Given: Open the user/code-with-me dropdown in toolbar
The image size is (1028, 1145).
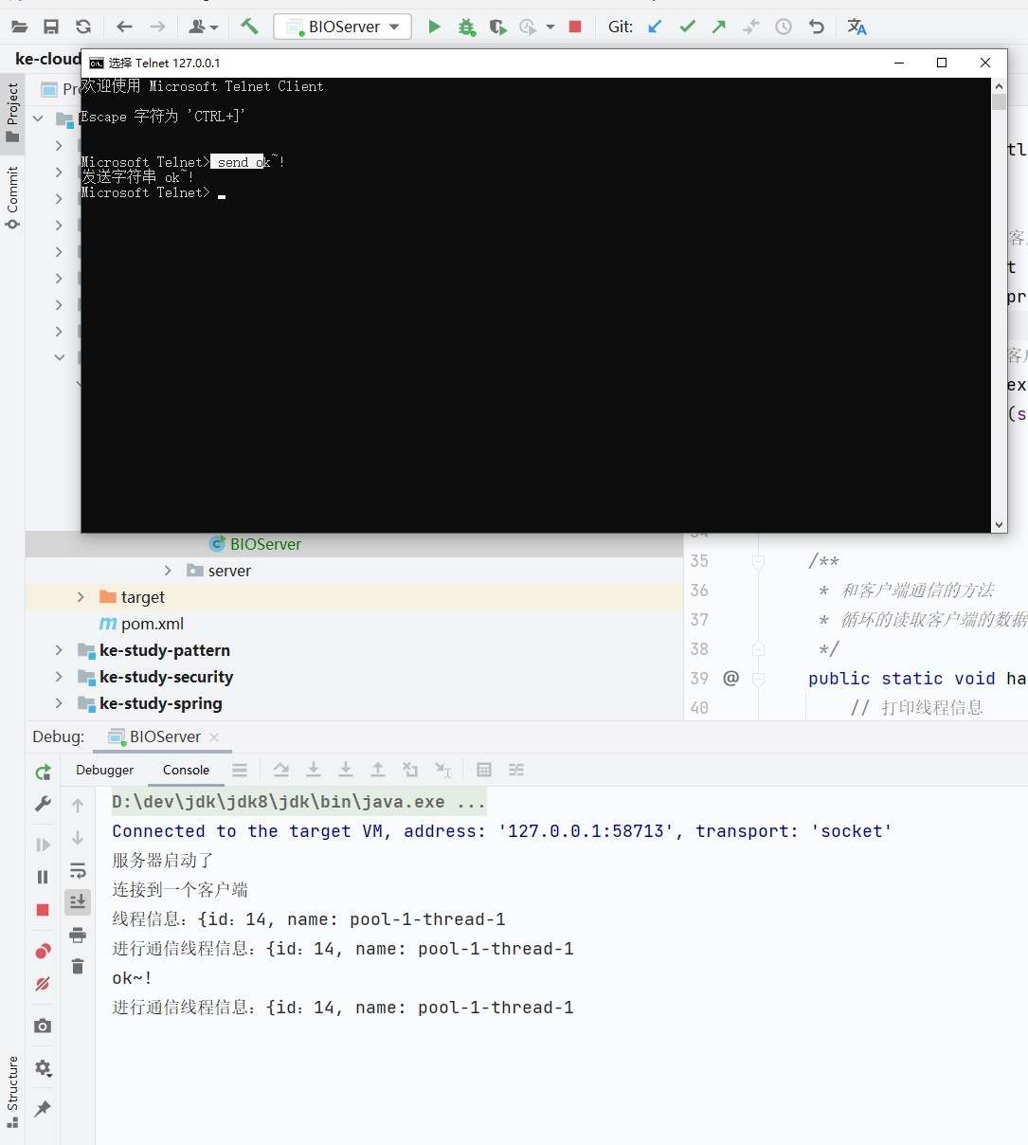Looking at the screenshot, I should [204, 27].
